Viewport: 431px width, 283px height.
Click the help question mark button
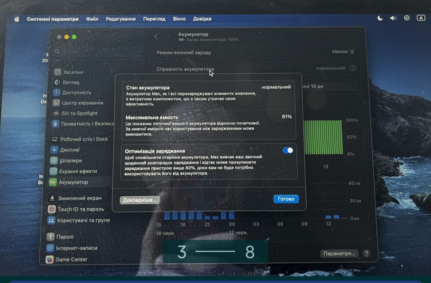click(x=366, y=254)
